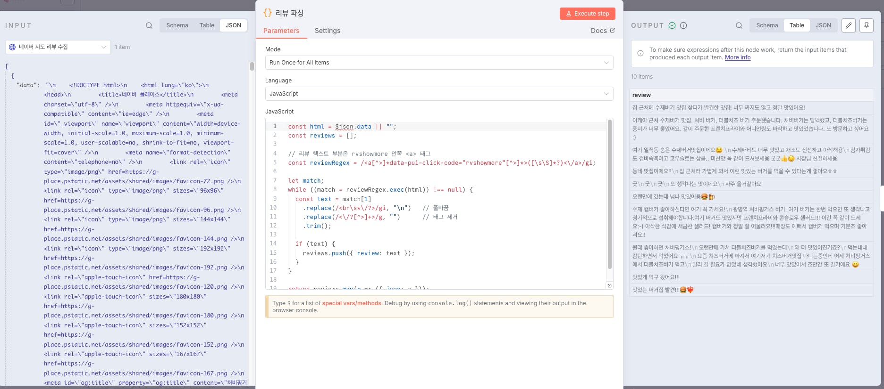Select the Table view in OUTPUT panel
Viewport: 884px width, 389px height.
(x=797, y=25)
